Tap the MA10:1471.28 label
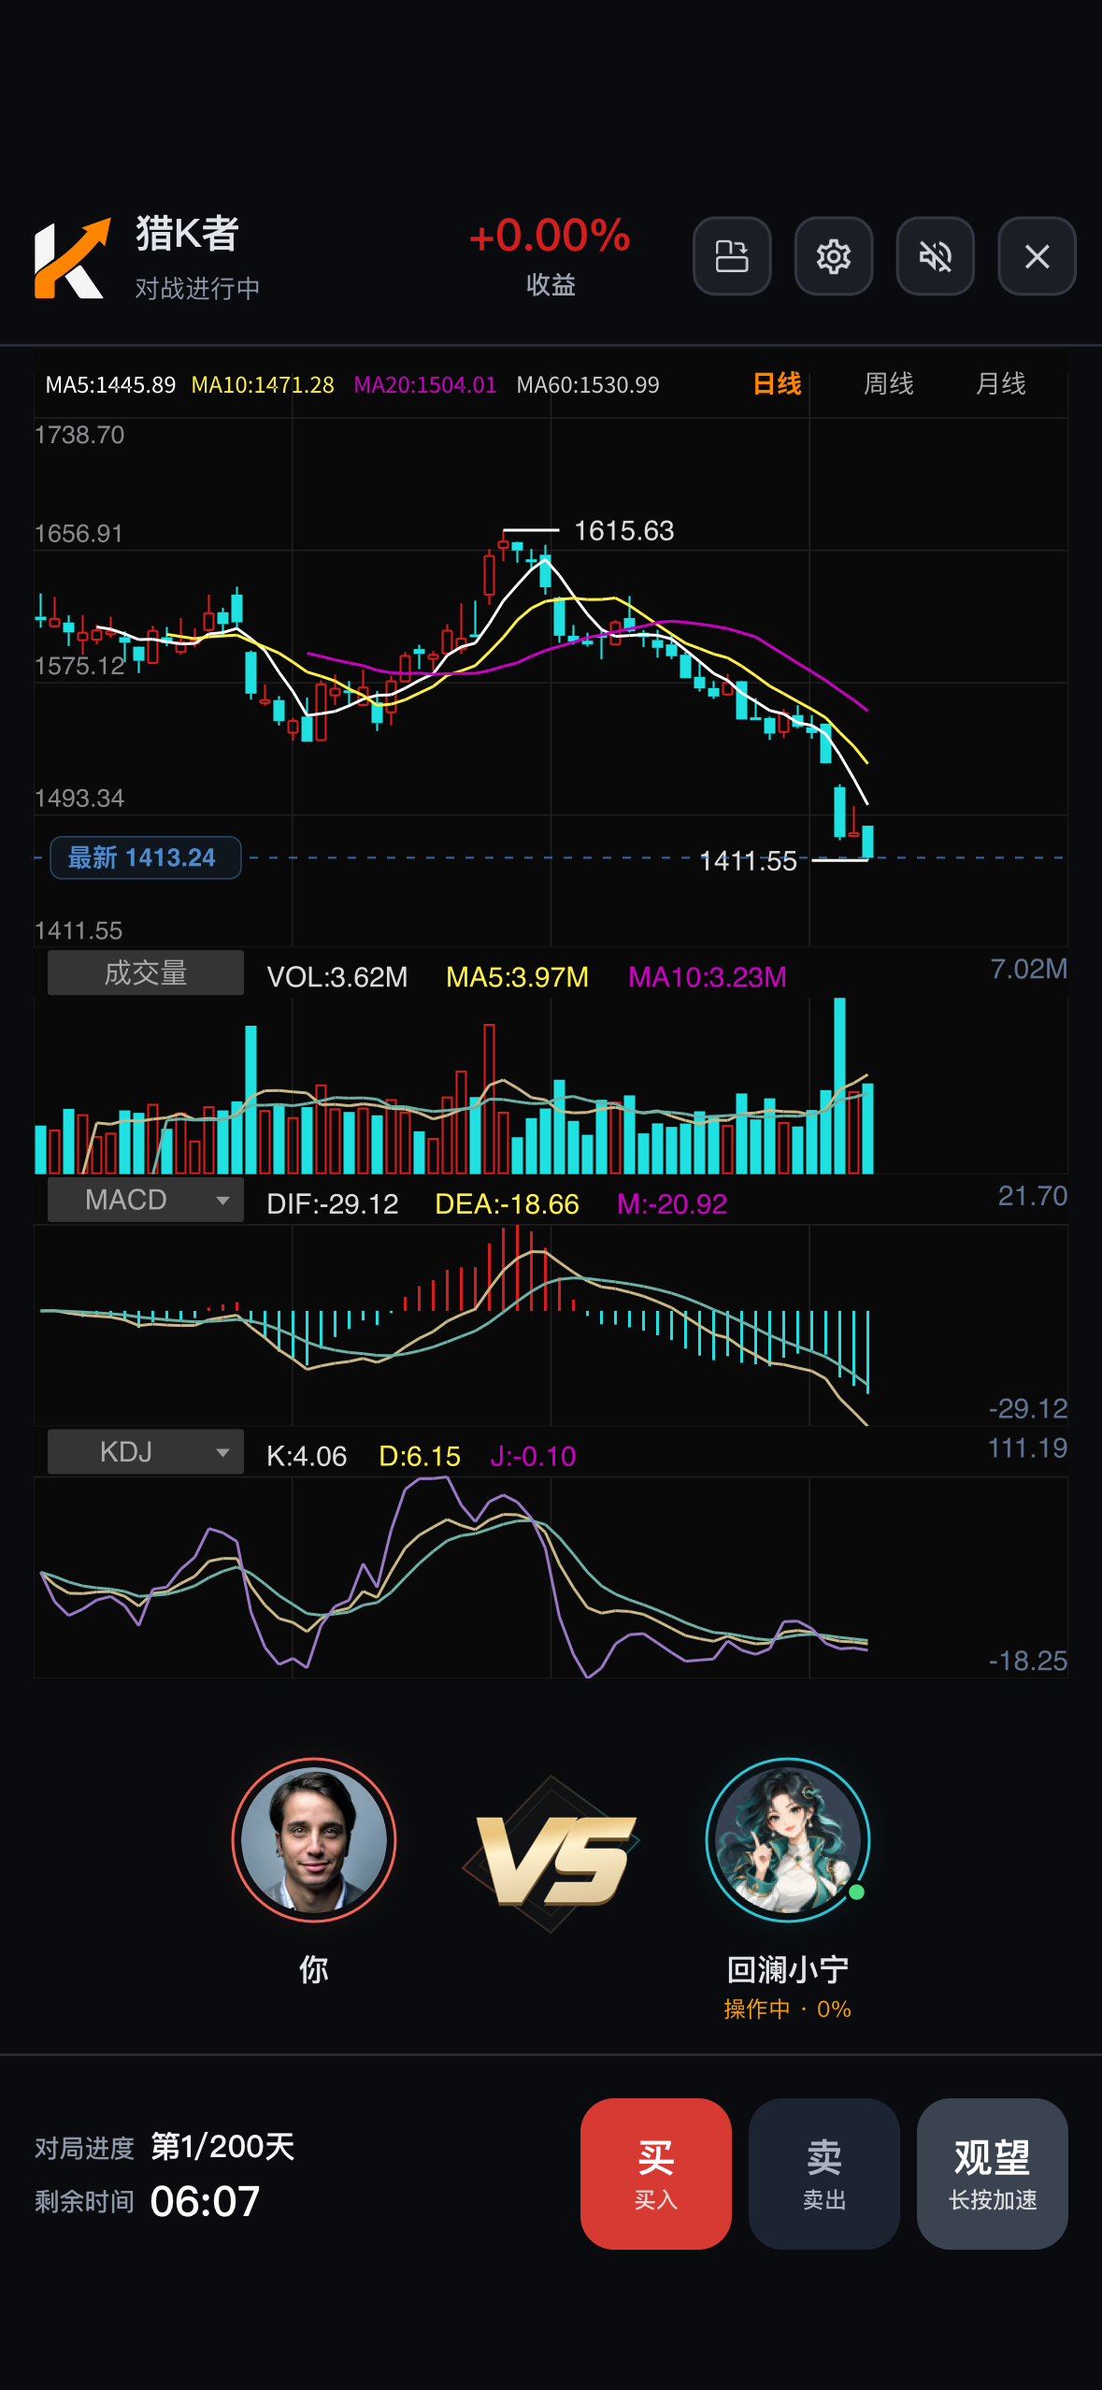Screen dimensions: 1102x2390 tap(263, 385)
